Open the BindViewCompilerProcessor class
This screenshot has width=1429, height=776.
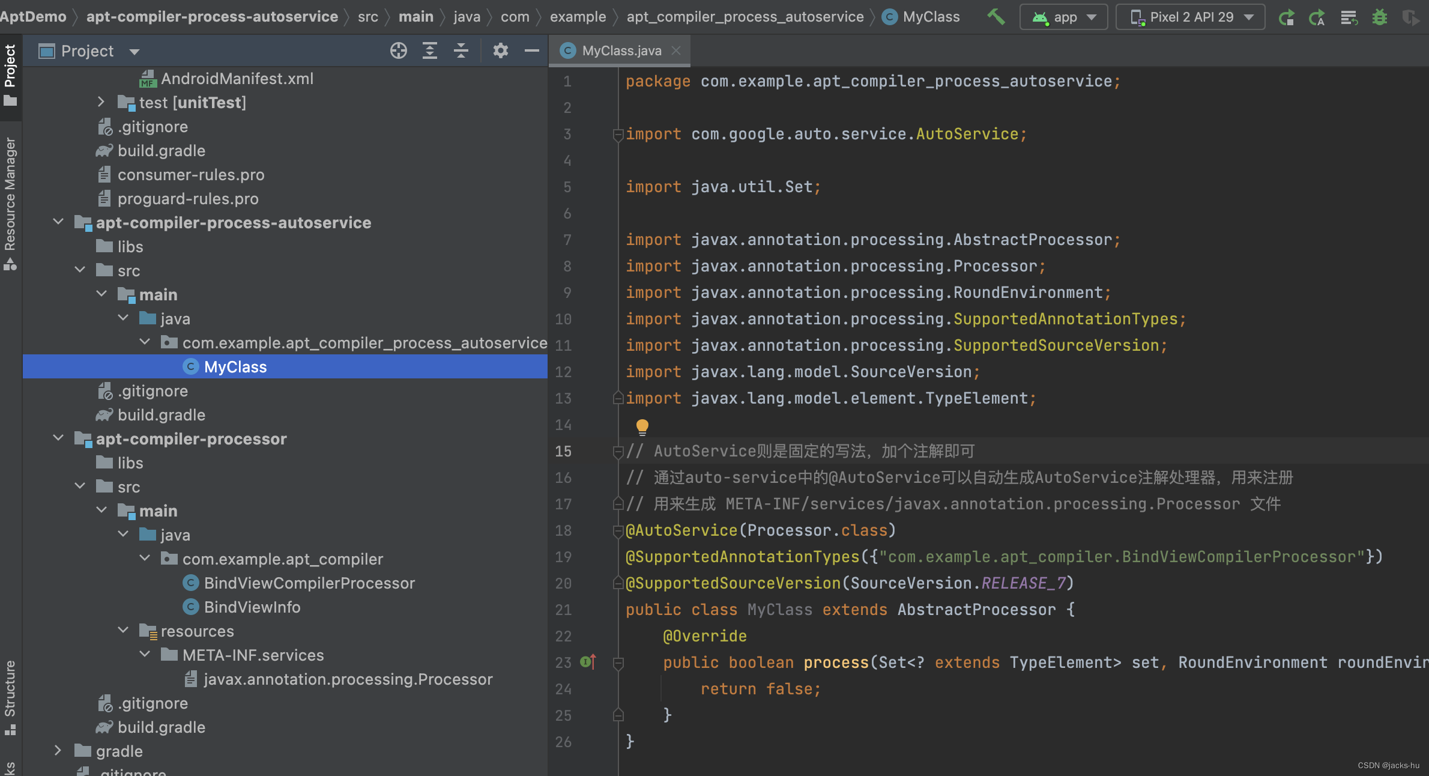pos(309,583)
